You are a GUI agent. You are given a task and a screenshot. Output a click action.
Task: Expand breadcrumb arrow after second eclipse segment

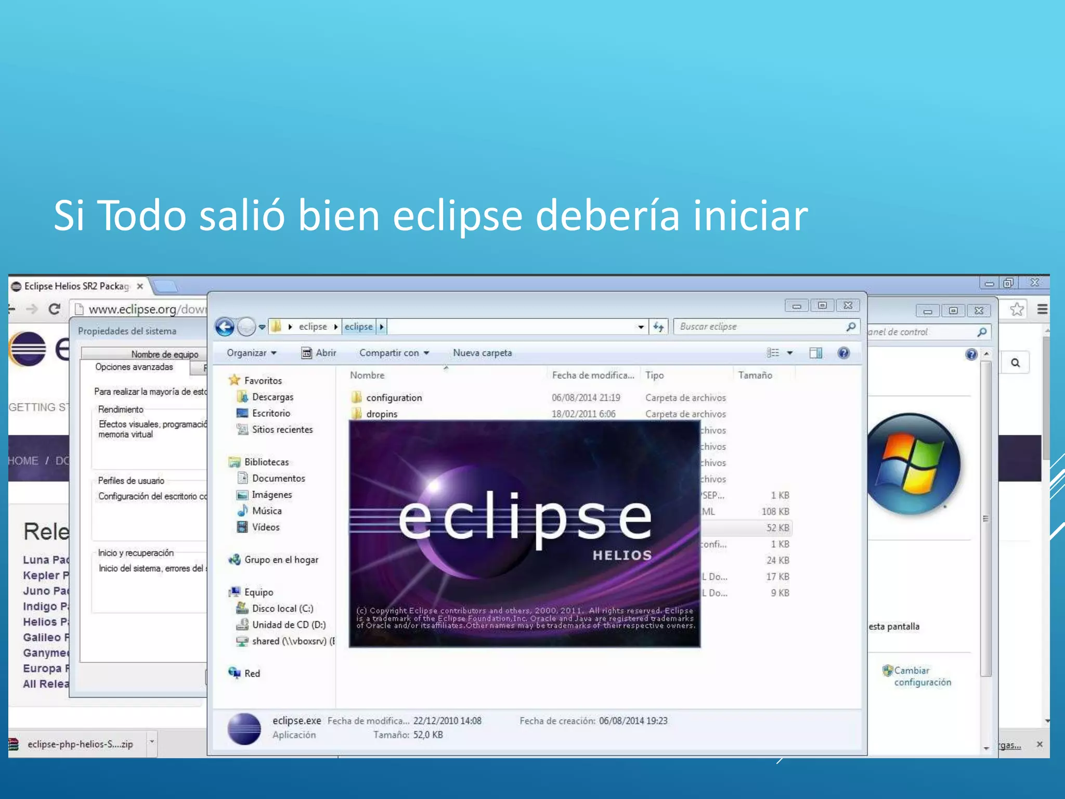(x=381, y=327)
